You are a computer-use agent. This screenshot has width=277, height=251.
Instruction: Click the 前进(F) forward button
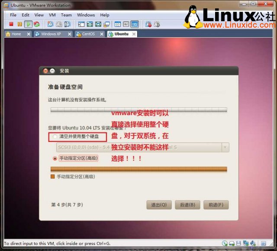pos(216,205)
